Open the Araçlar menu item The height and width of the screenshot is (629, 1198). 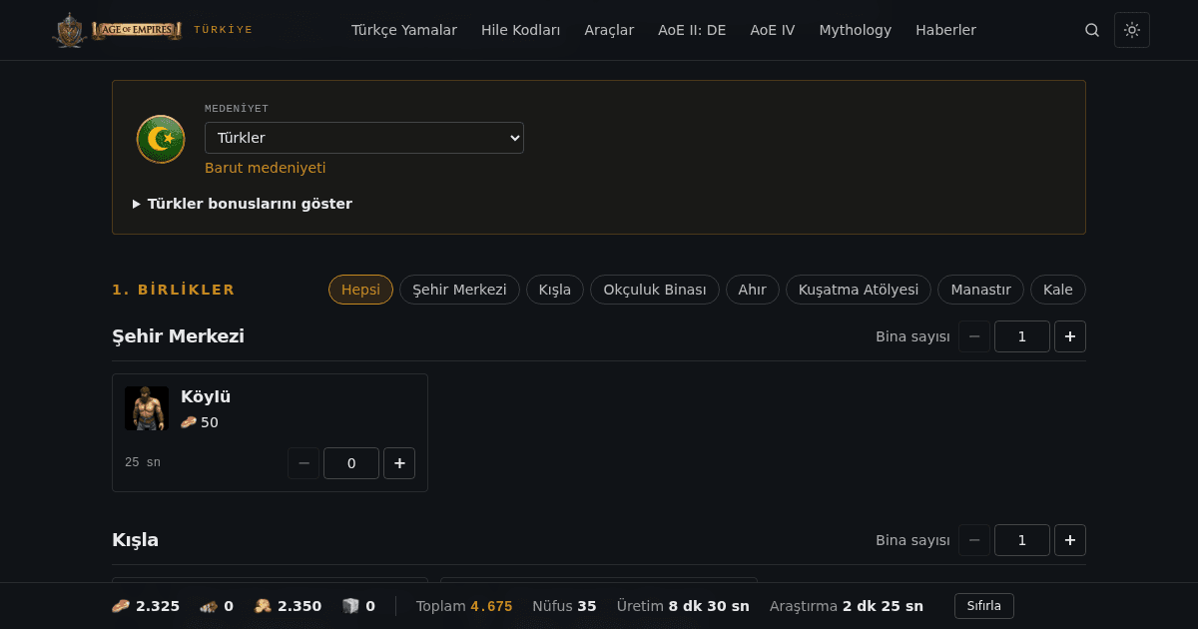coord(609,30)
